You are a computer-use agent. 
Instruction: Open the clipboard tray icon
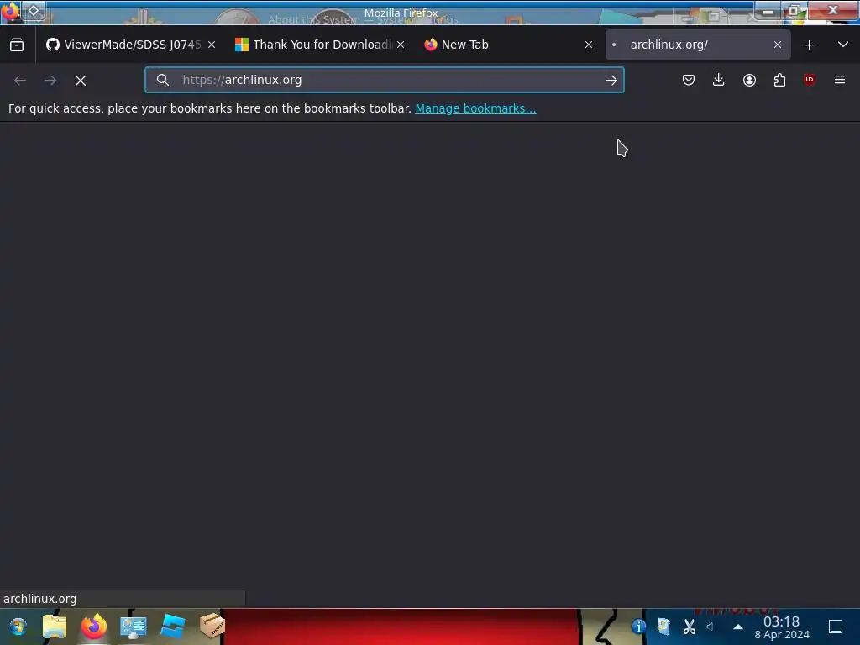(x=663, y=627)
